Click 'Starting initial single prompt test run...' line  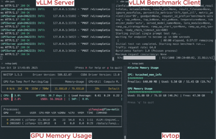[x=148, y=33]
